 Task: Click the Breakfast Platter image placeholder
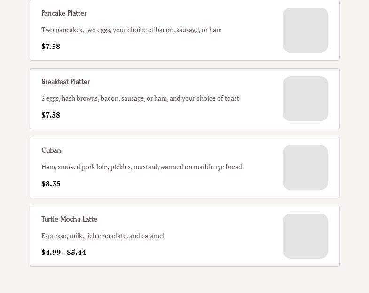(x=305, y=99)
